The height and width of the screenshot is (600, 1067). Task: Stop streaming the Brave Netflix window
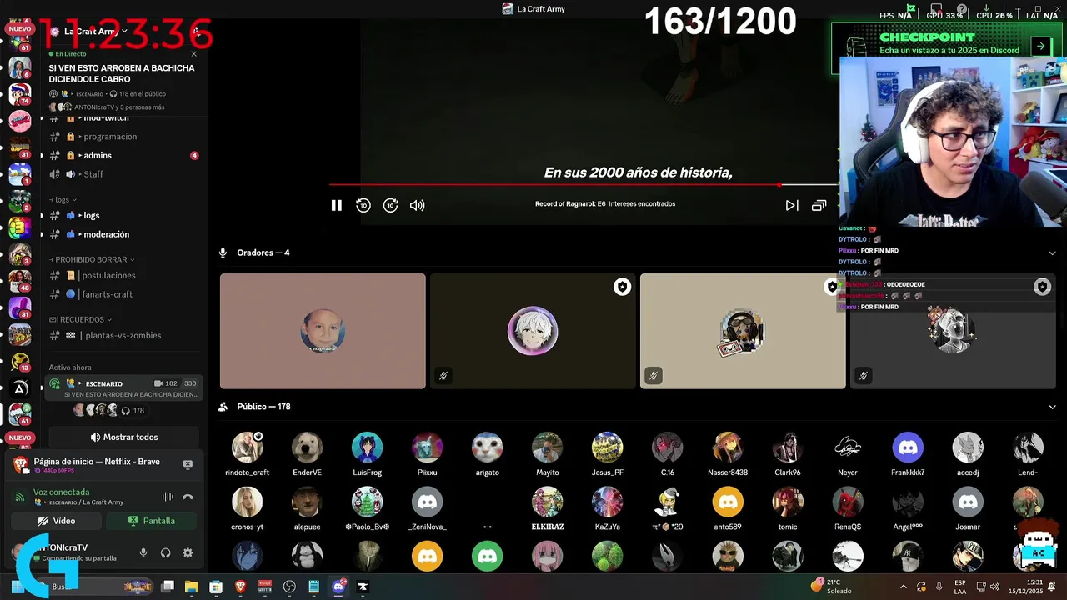point(188,464)
